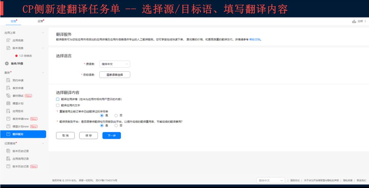369x188 pixels.
Task: Collapse the 记录查询 sidebar section
Action: point(43,143)
